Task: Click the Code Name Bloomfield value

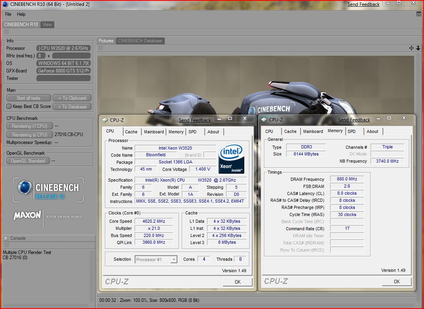Action: (156, 155)
